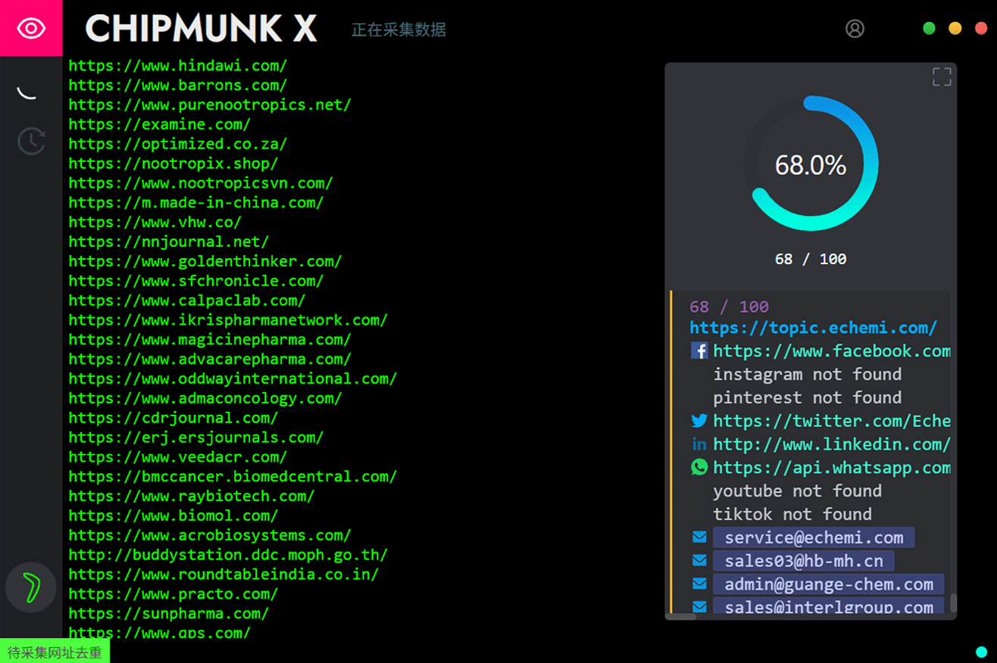The width and height of the screenshot is (997, 663).
Task: Click the Facebook icon in results
Action: pyautogui.click(x=699, y=351)
